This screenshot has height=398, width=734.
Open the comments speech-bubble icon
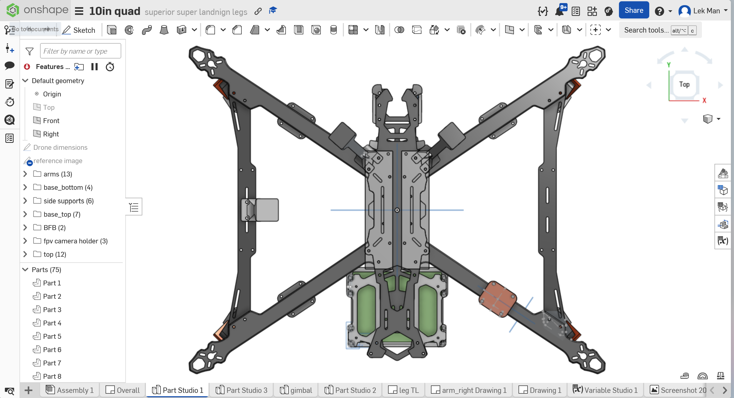click(10, 66)
